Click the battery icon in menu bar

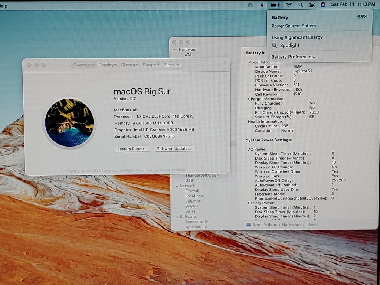275,4
